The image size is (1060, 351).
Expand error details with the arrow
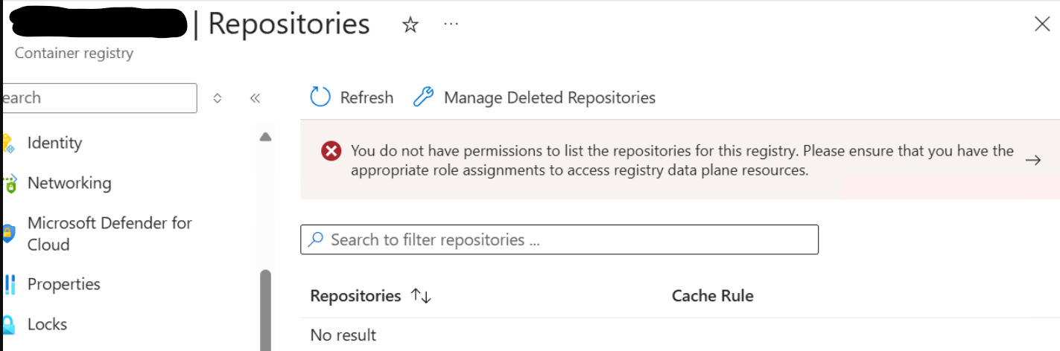[1032, 160]
